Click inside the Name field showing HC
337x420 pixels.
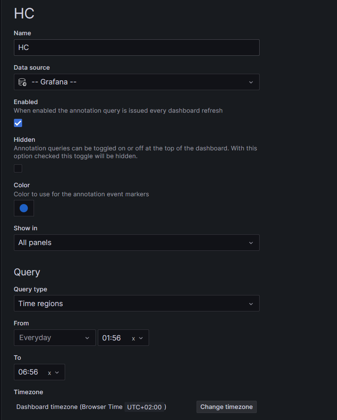coord(136,48)
